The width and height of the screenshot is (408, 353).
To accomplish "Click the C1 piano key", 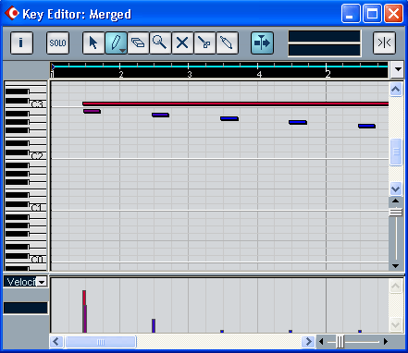I will pos(37,208).
